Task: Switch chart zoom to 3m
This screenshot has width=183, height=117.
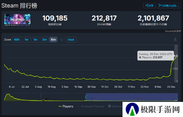Action: [44, 40]
